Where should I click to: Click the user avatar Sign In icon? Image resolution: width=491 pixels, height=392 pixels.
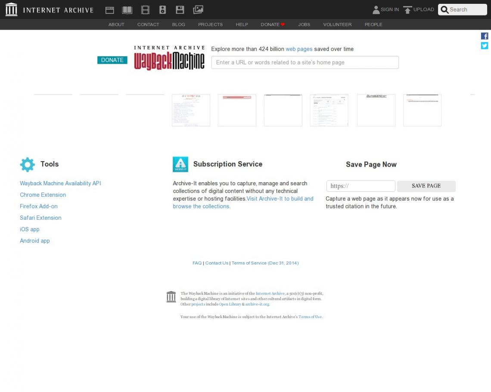[x=376, y=10]
